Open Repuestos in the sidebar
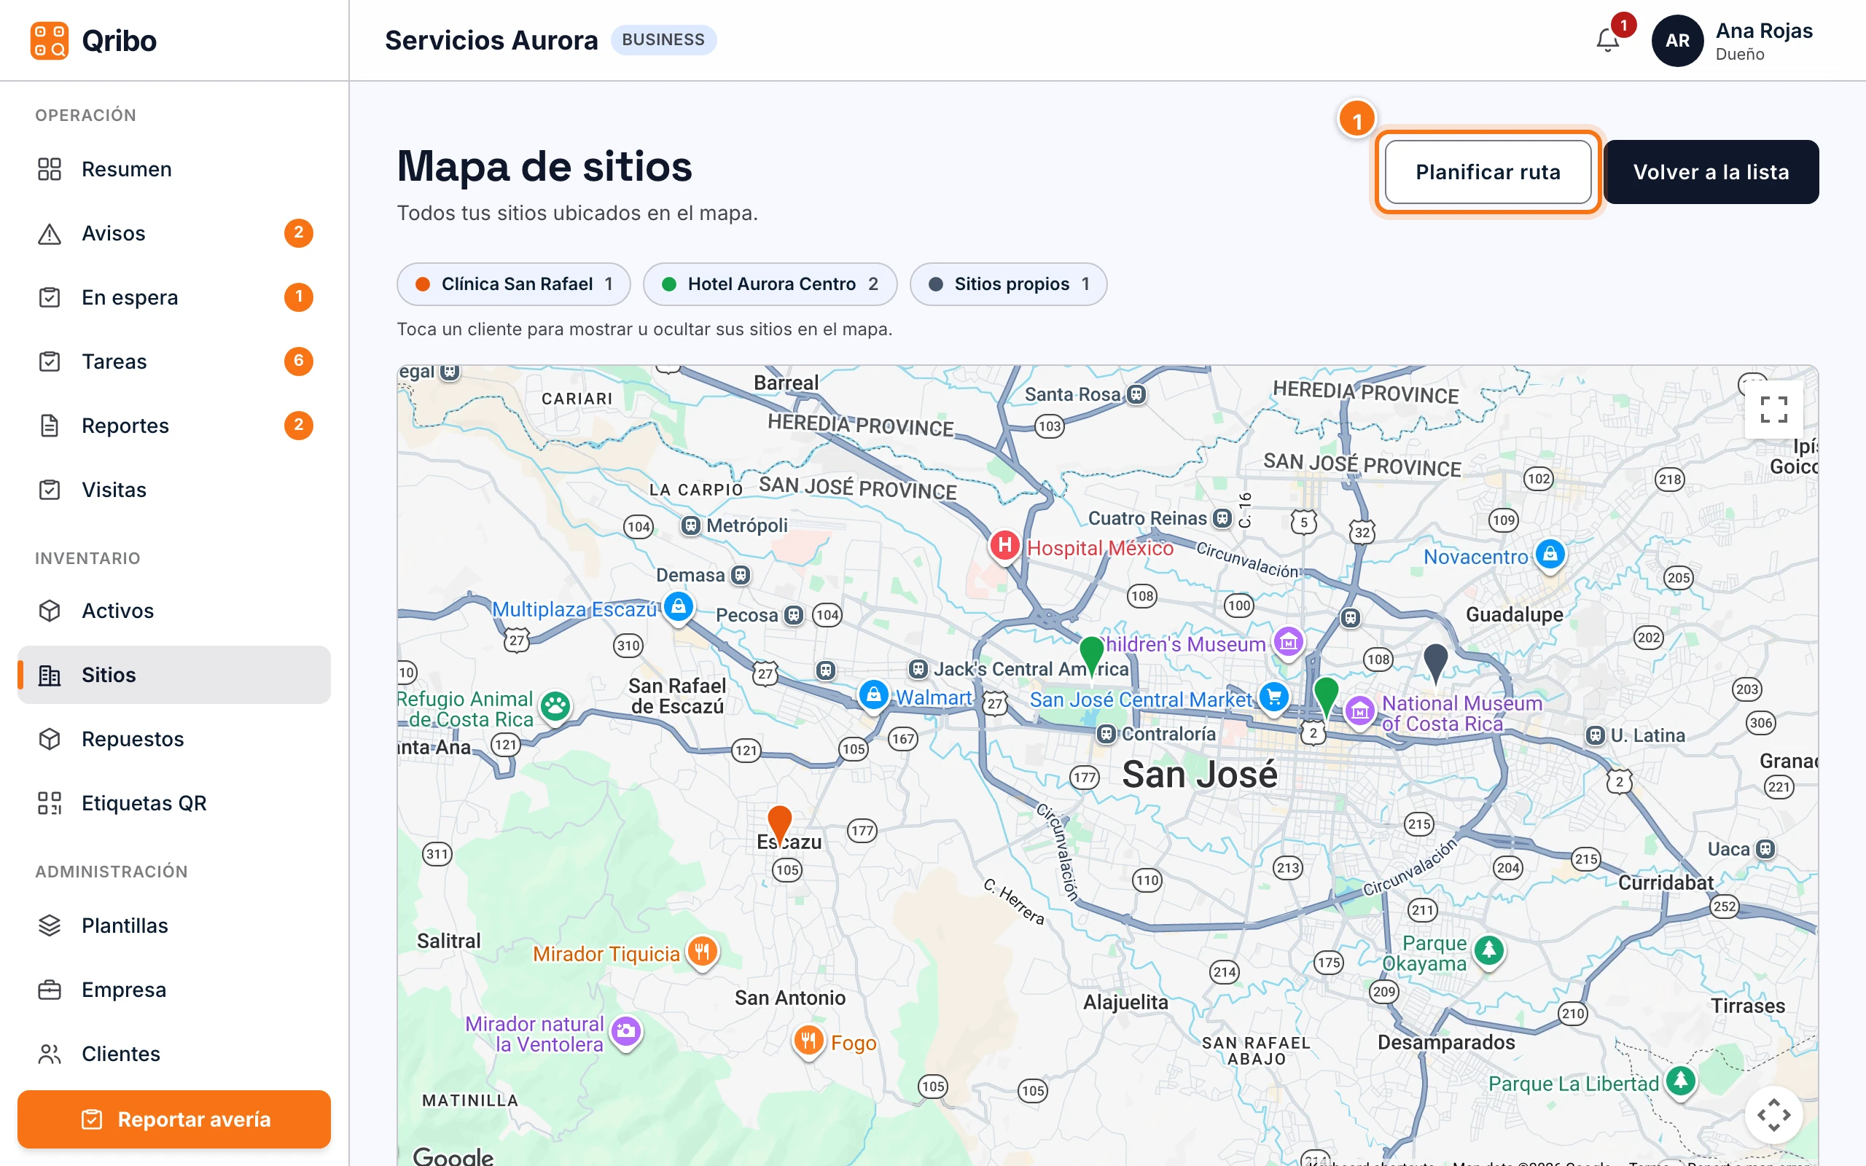The height and width of the screenshot is (1166, 1866). point(174,739)
